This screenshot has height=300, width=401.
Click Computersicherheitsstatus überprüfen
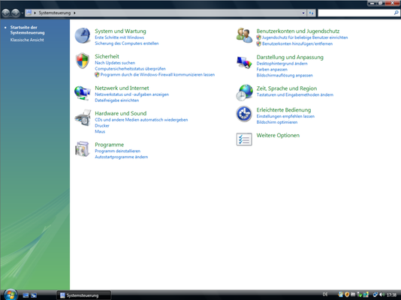(x=130, y=69)
